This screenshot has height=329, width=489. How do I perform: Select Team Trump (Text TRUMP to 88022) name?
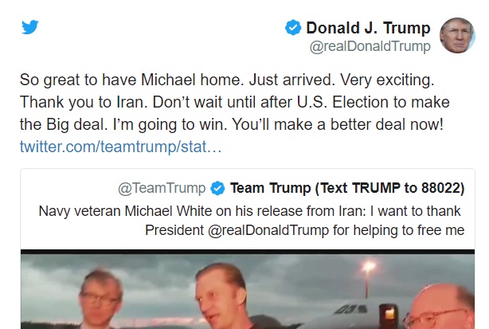[x=346, y=189]
